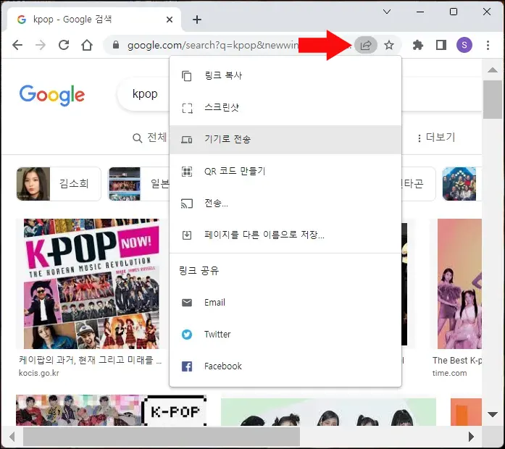This screenshot has height=449, width=505.
Task: Select 링크 복사 from share menu
Action: pos(285,75)
